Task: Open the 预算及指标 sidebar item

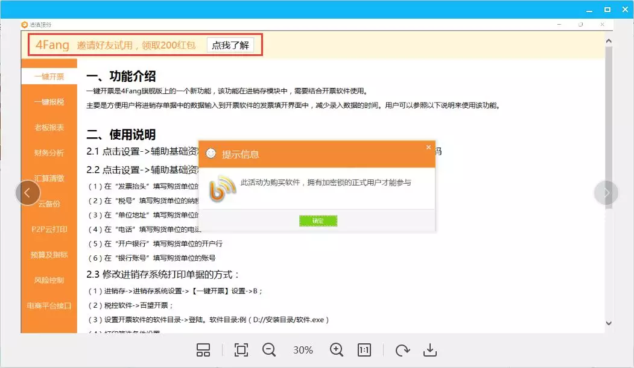Action: 49,255
